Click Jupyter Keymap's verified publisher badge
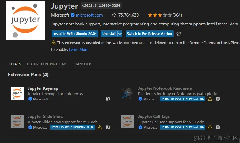240x143 pixels. tap(30, 99)
